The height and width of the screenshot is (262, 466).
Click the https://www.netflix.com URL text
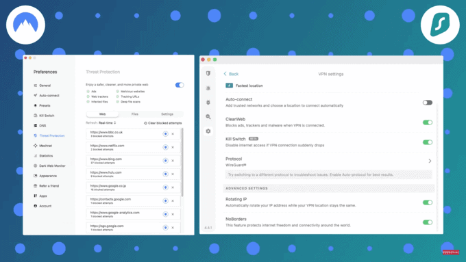point(108,146)
